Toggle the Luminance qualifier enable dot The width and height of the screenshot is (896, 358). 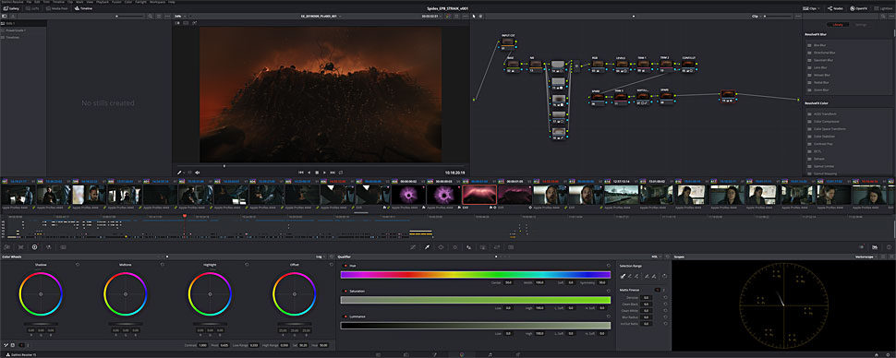pyautogui.click(x=345, y=316)
